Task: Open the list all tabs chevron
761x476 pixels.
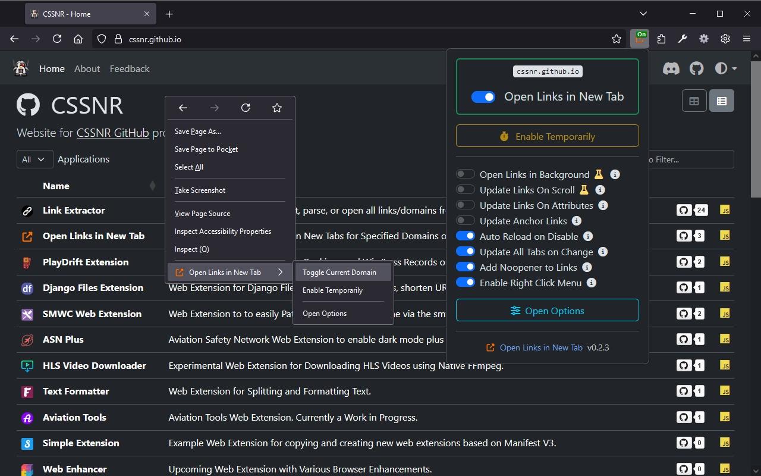Action: pos(643,13)
